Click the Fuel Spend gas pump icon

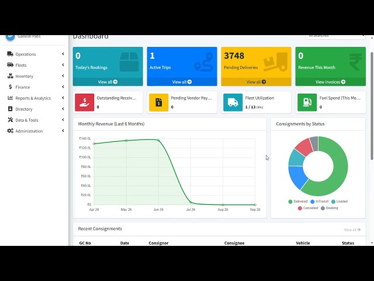[x=307, y=102]
